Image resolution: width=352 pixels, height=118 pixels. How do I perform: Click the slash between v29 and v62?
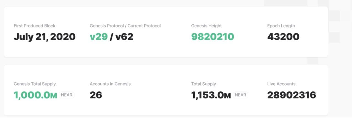coord(111,37)
